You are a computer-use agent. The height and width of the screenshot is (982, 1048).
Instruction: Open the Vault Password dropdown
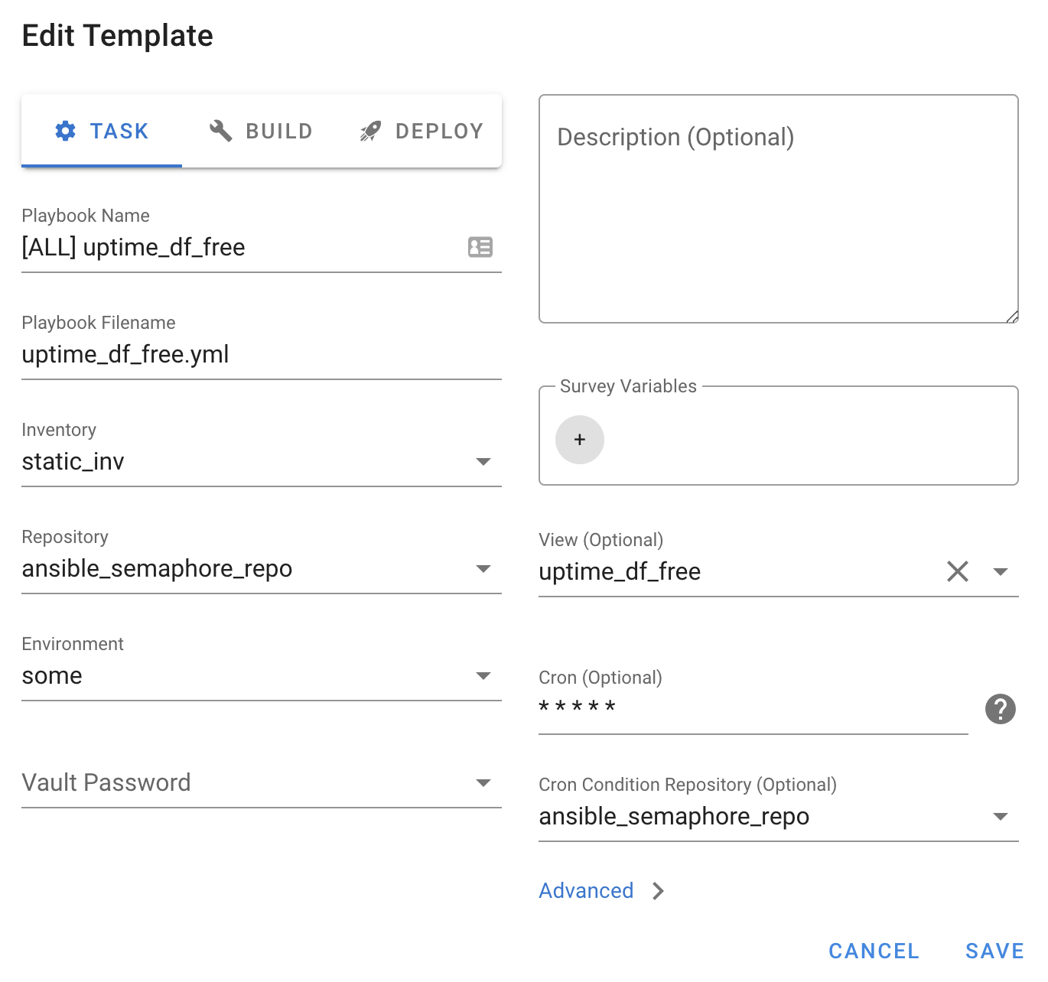pyautogui.click(x=483, y=783)
